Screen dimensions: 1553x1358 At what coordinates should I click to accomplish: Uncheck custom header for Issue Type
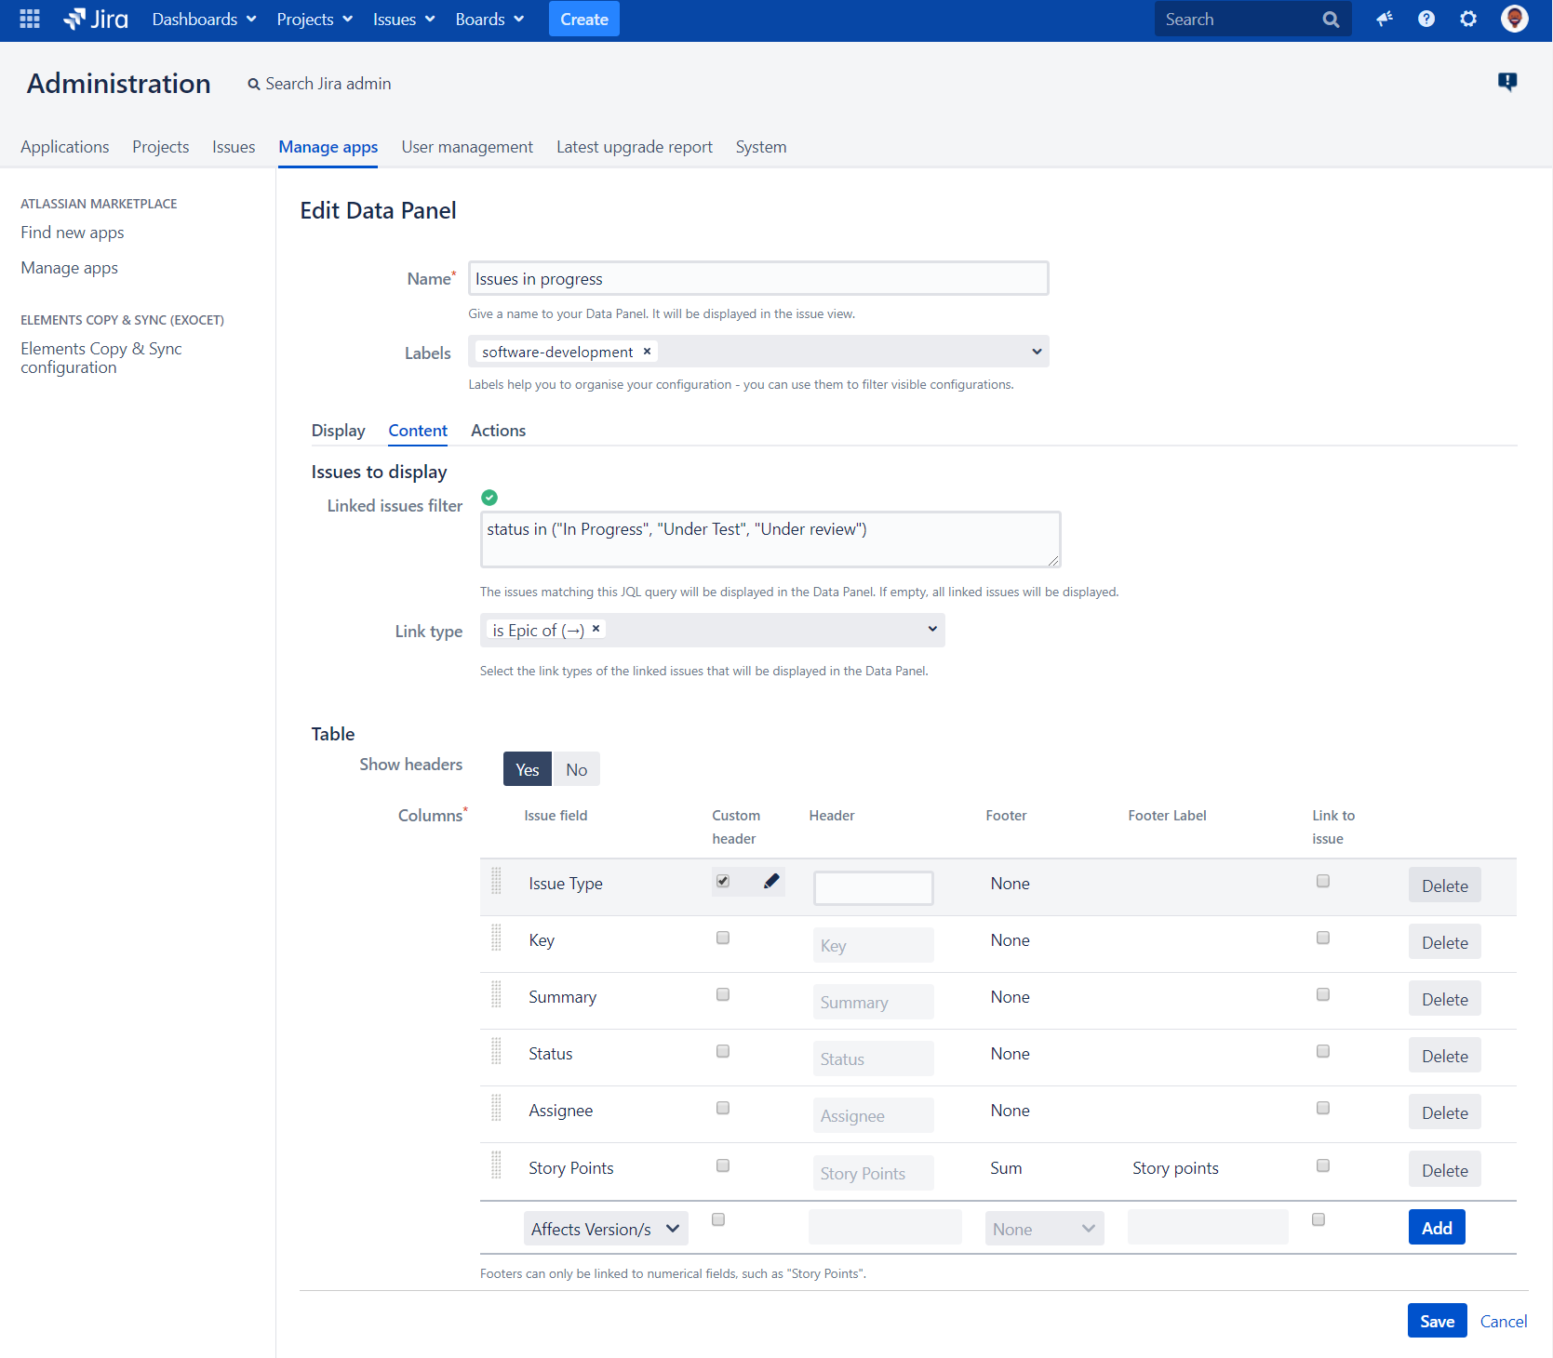[x=723, y=881]
